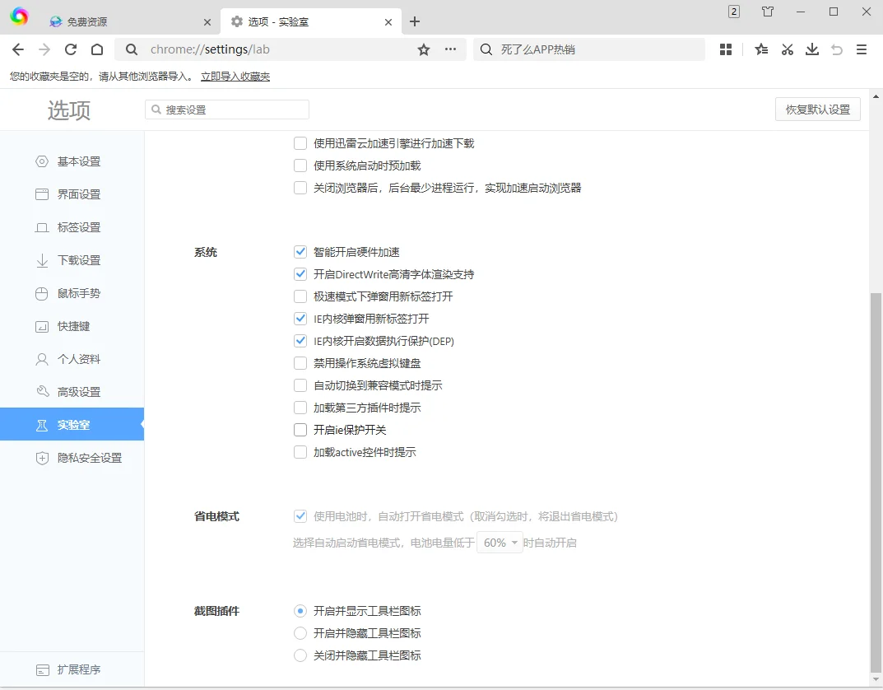
Task: Click the restore closed tab icon
Action: [x=837, y=49]
